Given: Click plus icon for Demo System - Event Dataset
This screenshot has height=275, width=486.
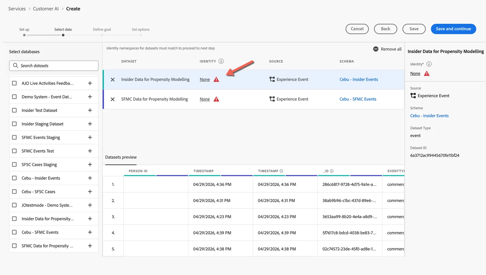Looking at the screenshot, I should point(90,97).
